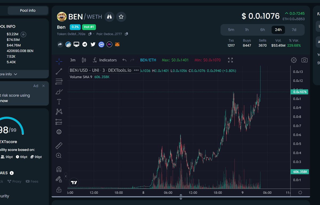
Task: Open the Fibonacci retracement tools
Action: (x=59, y=81)
